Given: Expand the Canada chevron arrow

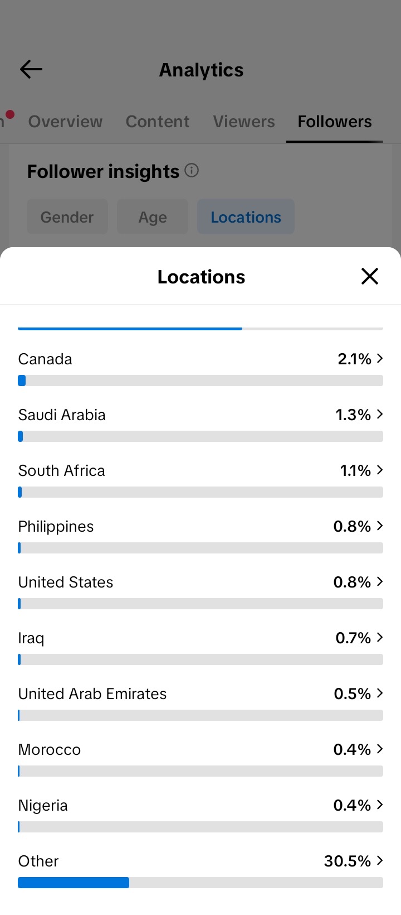Looking at the screenshot, I should click(x=380, y=358).
